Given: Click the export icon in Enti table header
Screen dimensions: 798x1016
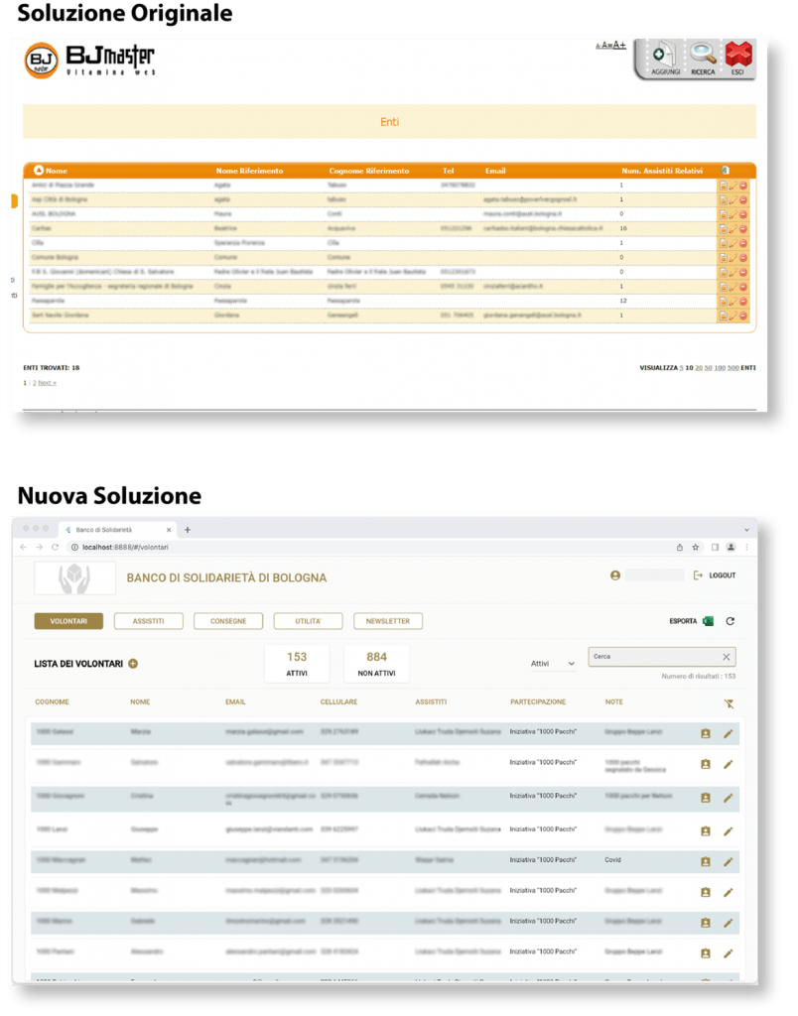Looking at the screenshot, I should (726, 171).
